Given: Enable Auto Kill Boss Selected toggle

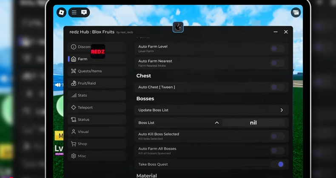Looking at the screenshot, I should pyautogui.click(x=277, y=136).
